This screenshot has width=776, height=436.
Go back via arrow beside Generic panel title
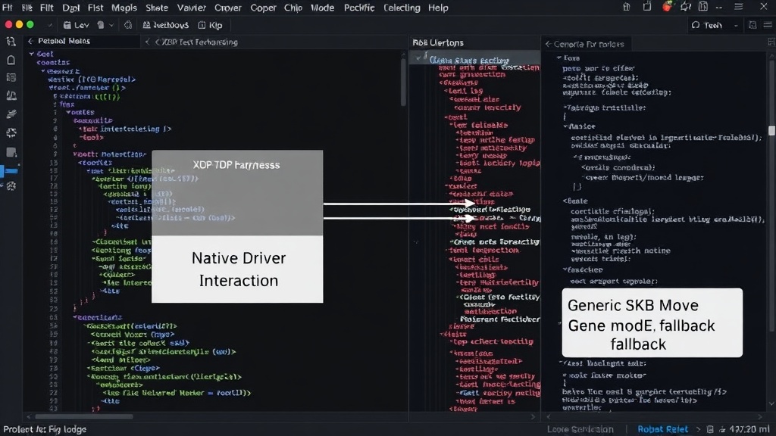[548, 44]
